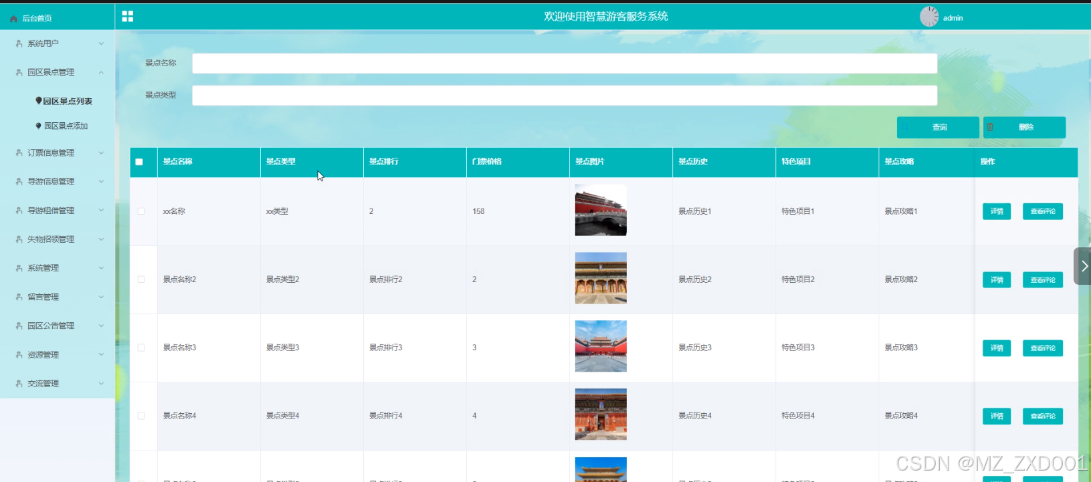Click the cell 景点类型2
1091x482 pixels.
click(283, 279)
